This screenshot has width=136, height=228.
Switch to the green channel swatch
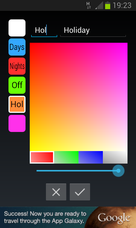(66, 157)
